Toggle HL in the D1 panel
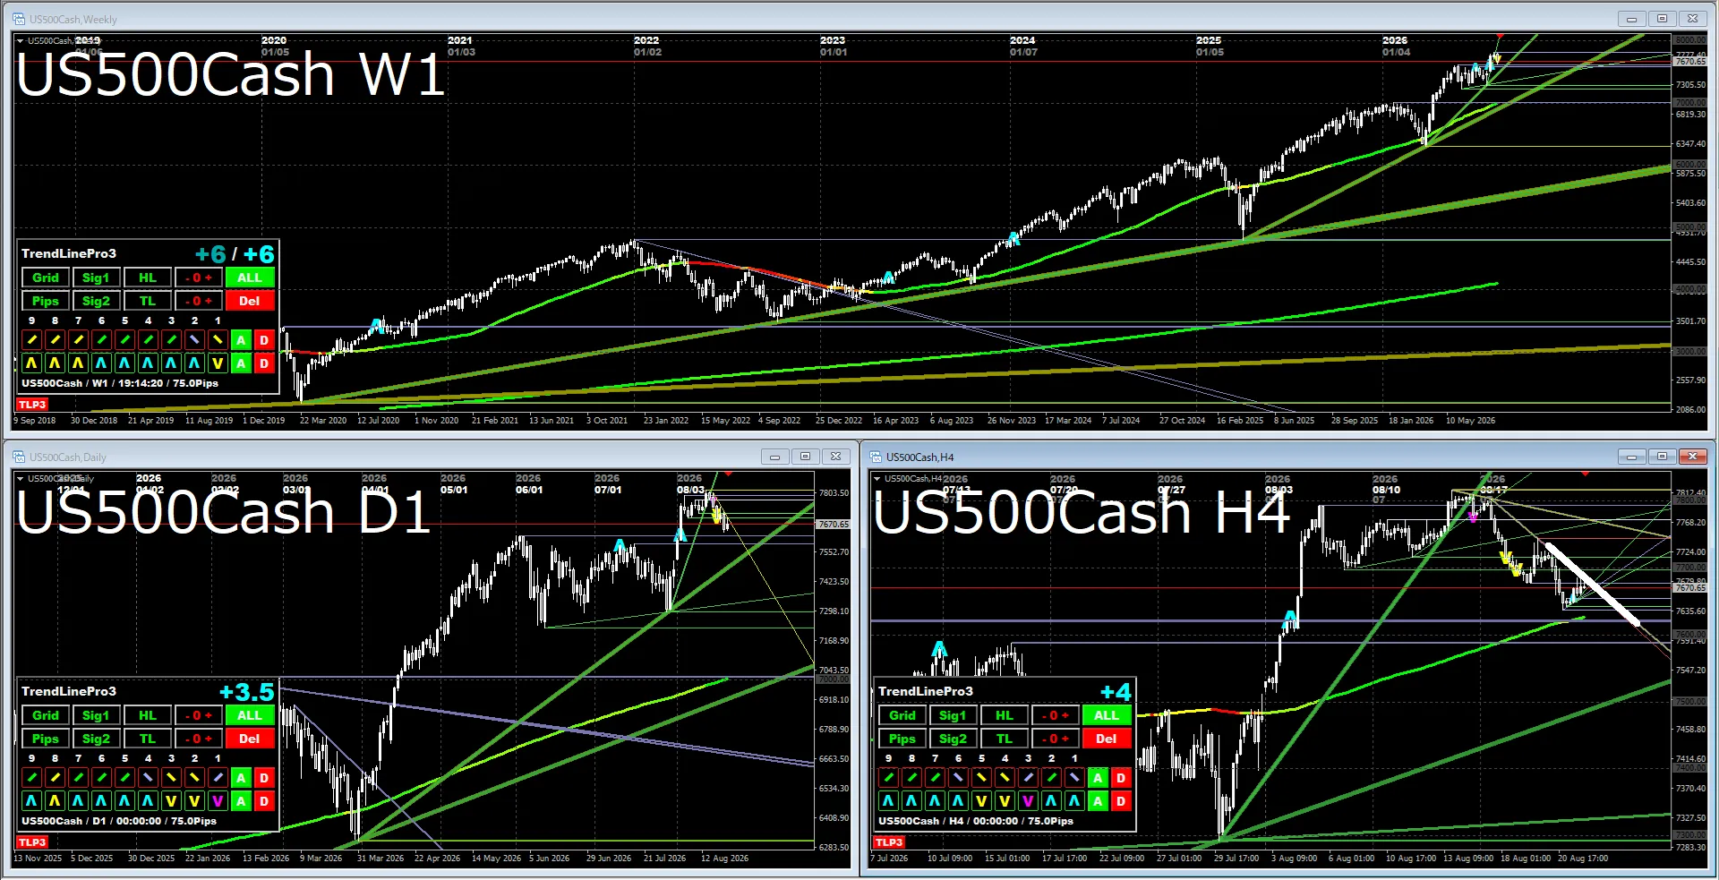Screen dimensions: 1719x880 click(x=148, y=715)
